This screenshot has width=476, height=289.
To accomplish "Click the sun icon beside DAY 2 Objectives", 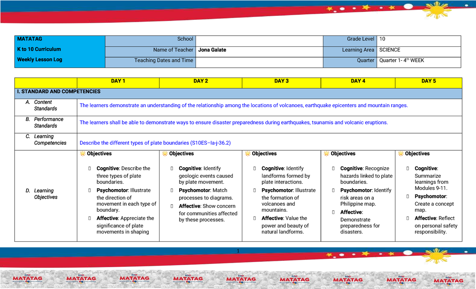I will pos(165,153).
